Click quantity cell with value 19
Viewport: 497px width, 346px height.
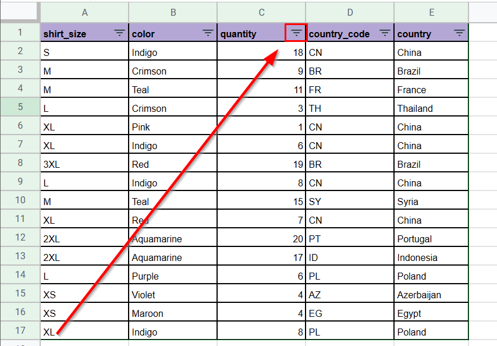pos(261,163)
